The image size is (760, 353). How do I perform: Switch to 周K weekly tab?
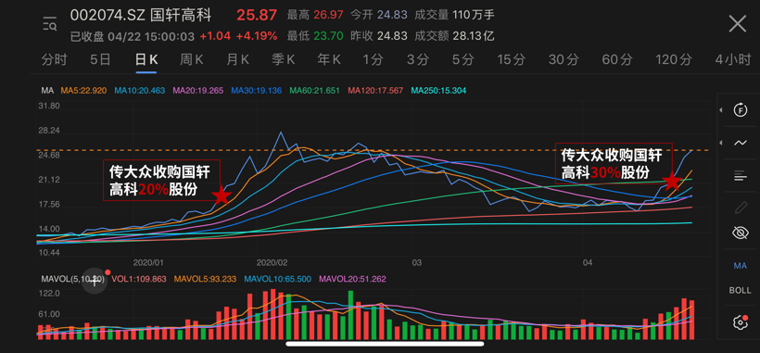click(x=192, y=59)
